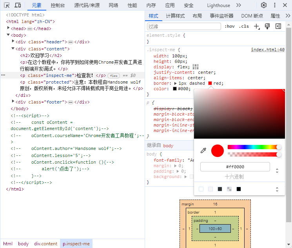Open the 内存 memory tab
Screen dimensions: 292x248
coord(151,5)
